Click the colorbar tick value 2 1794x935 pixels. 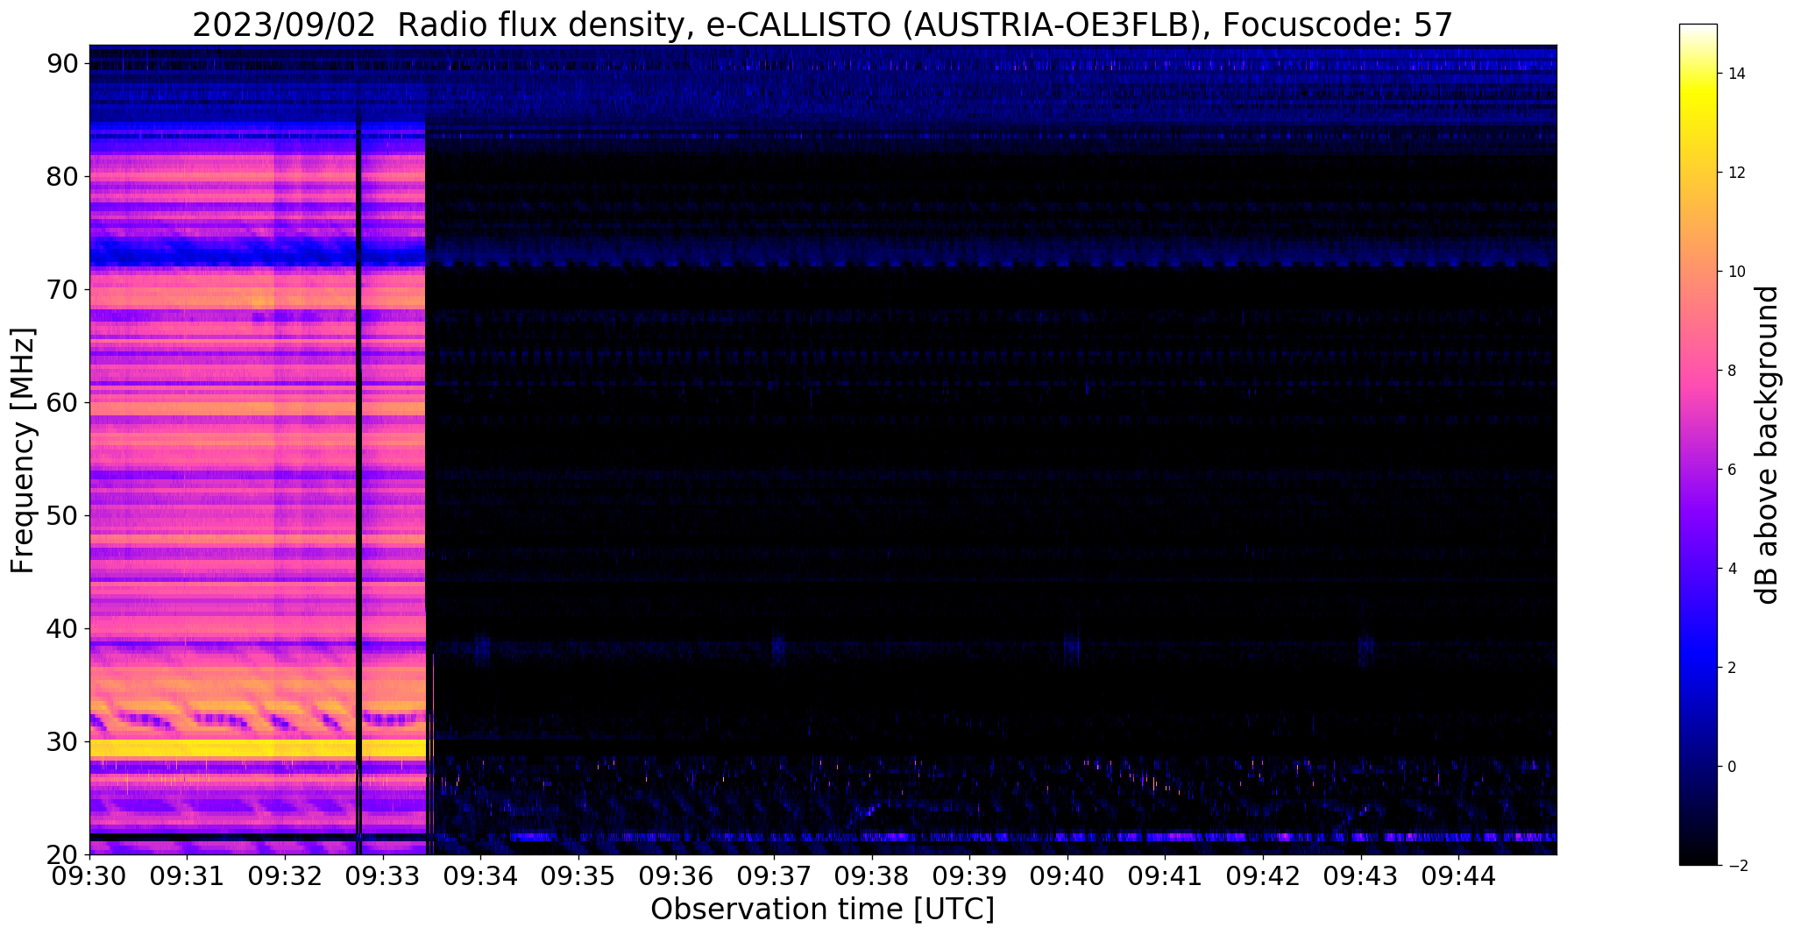click(x=1731, y=668)
